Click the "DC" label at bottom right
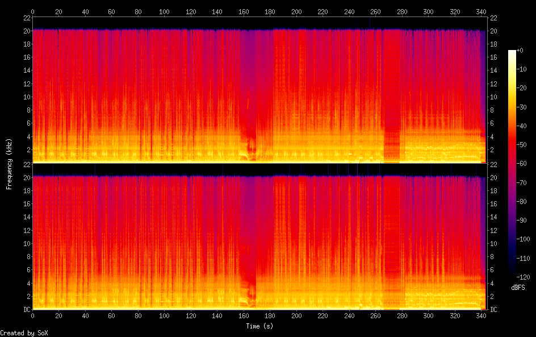 (493, 310)
